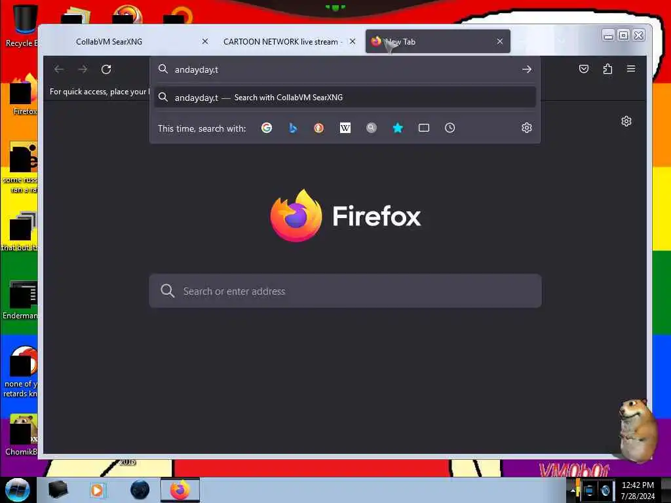Open Firefox hamburger application menu
Viewport: 671px width, 503px height.
(631, 69)
